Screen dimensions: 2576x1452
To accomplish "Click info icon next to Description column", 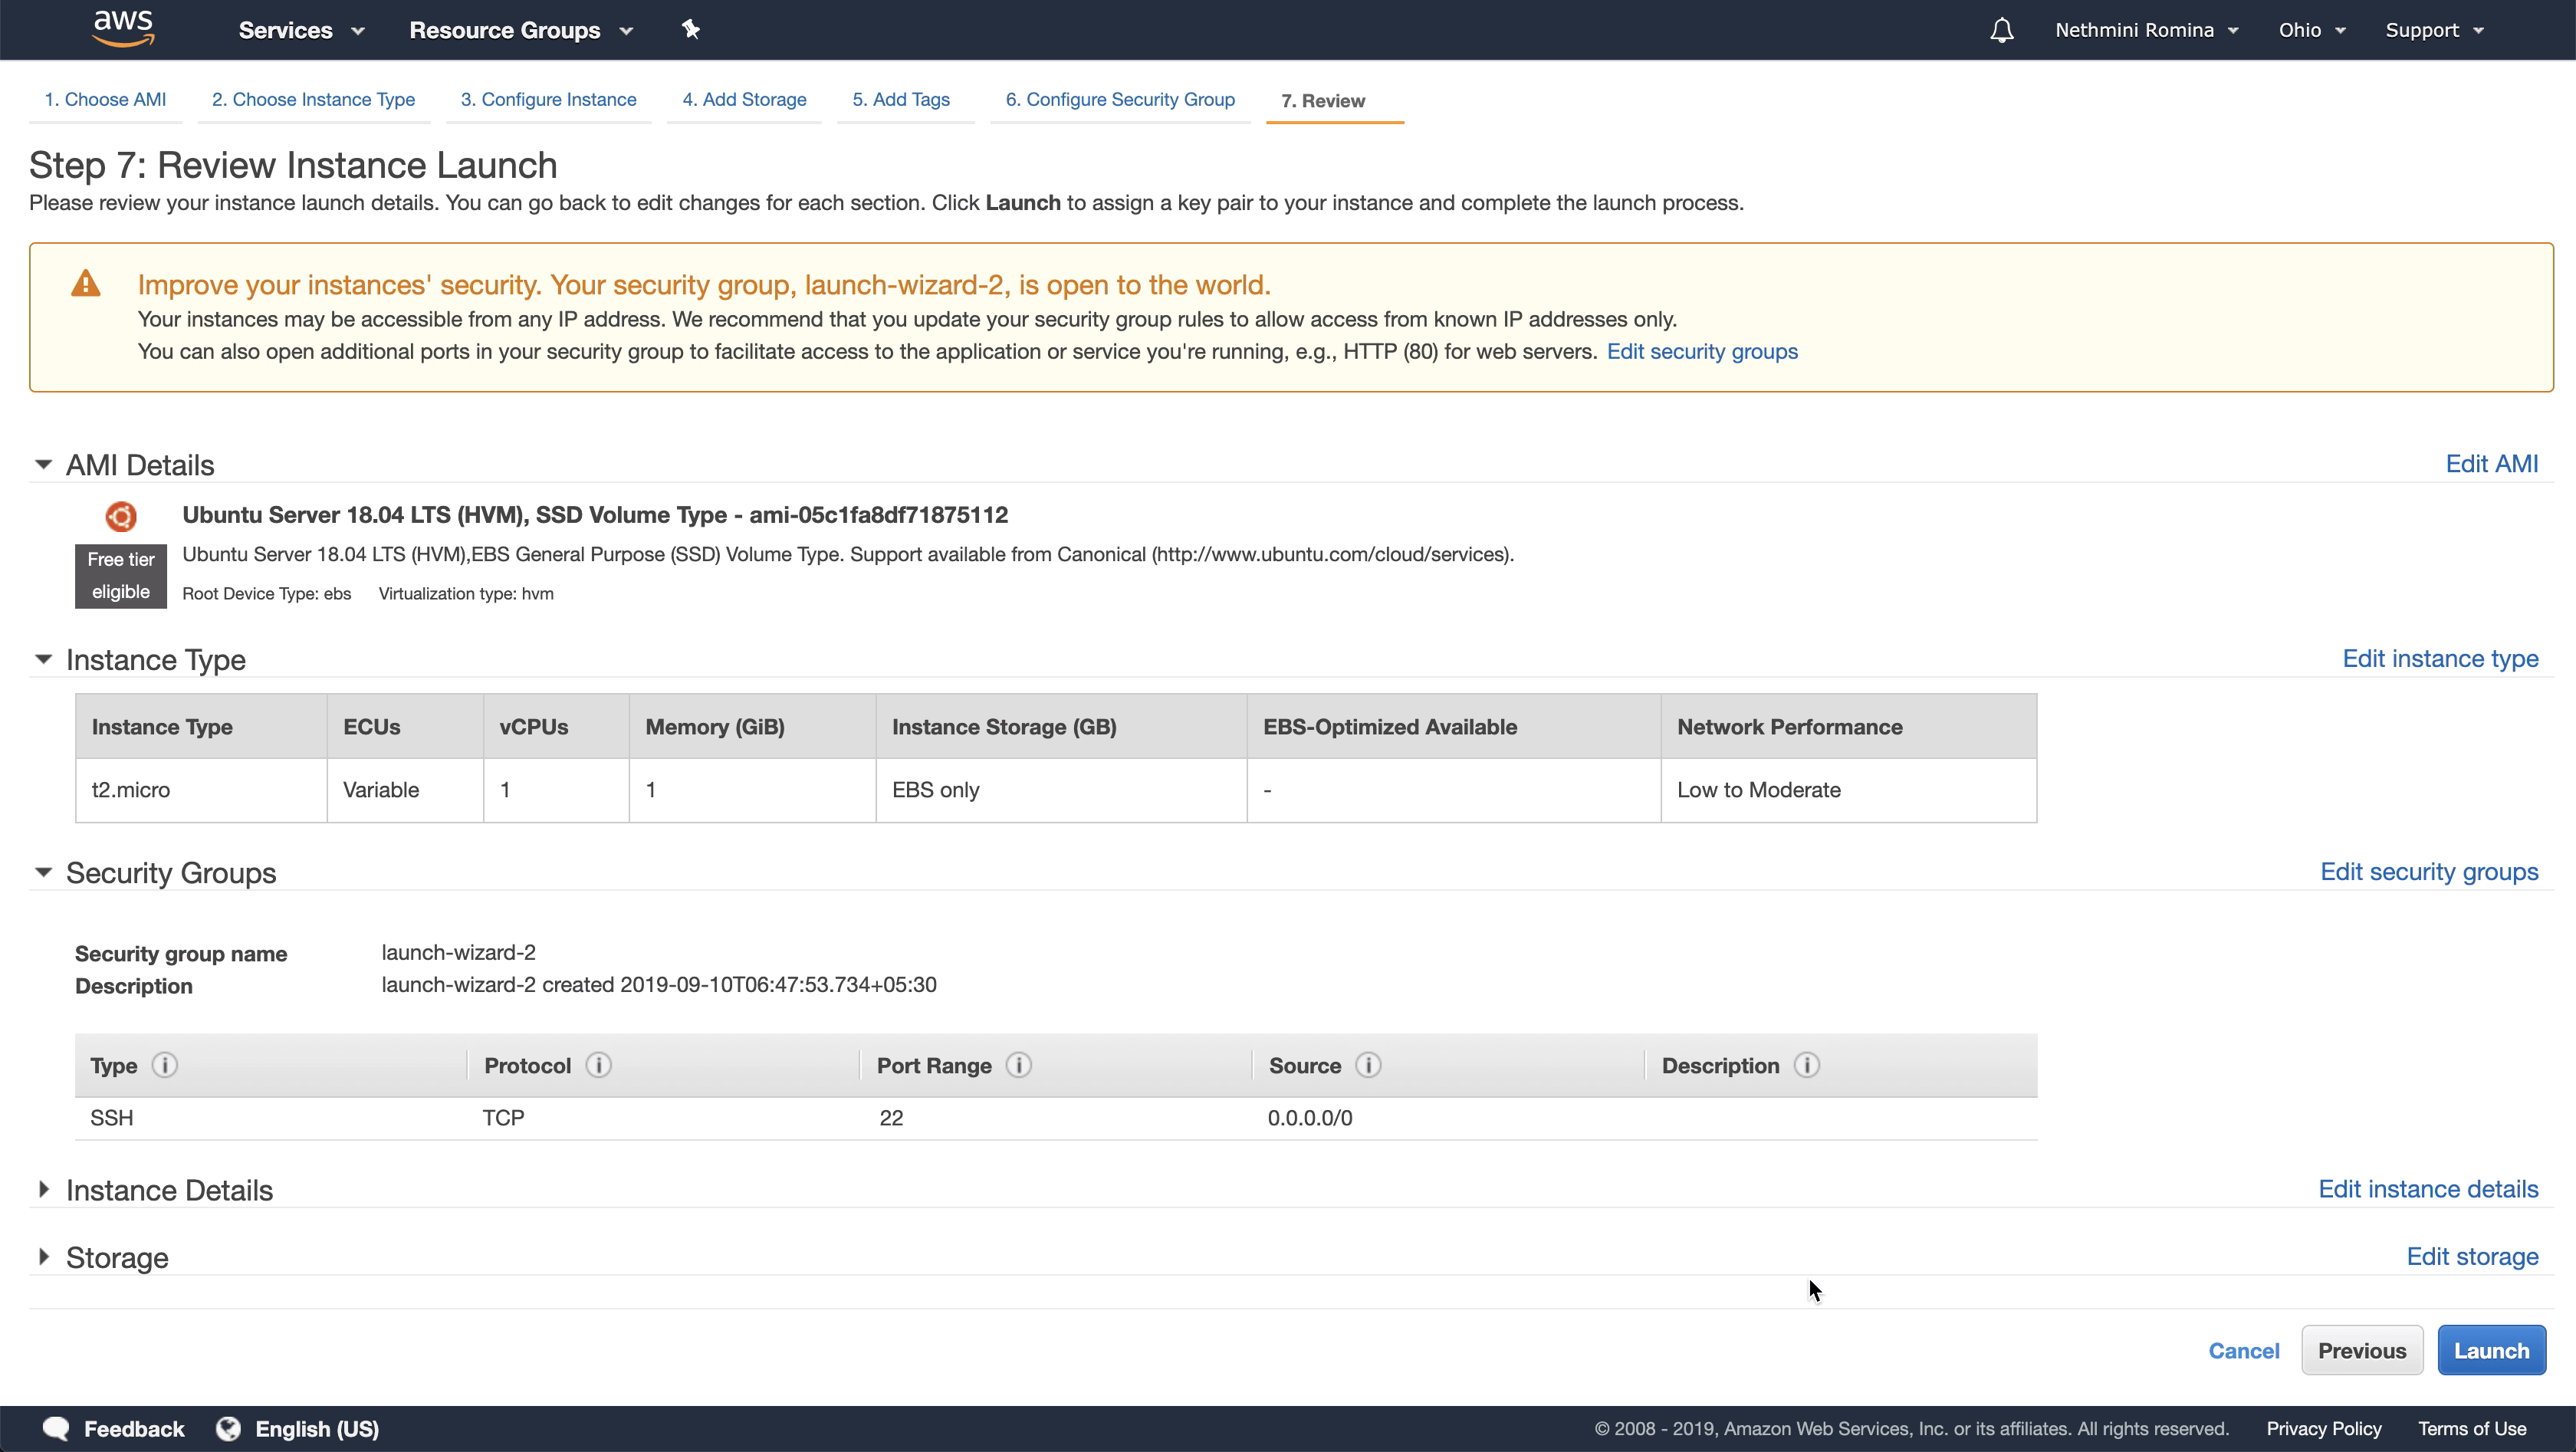I will click(1806, 1065).
